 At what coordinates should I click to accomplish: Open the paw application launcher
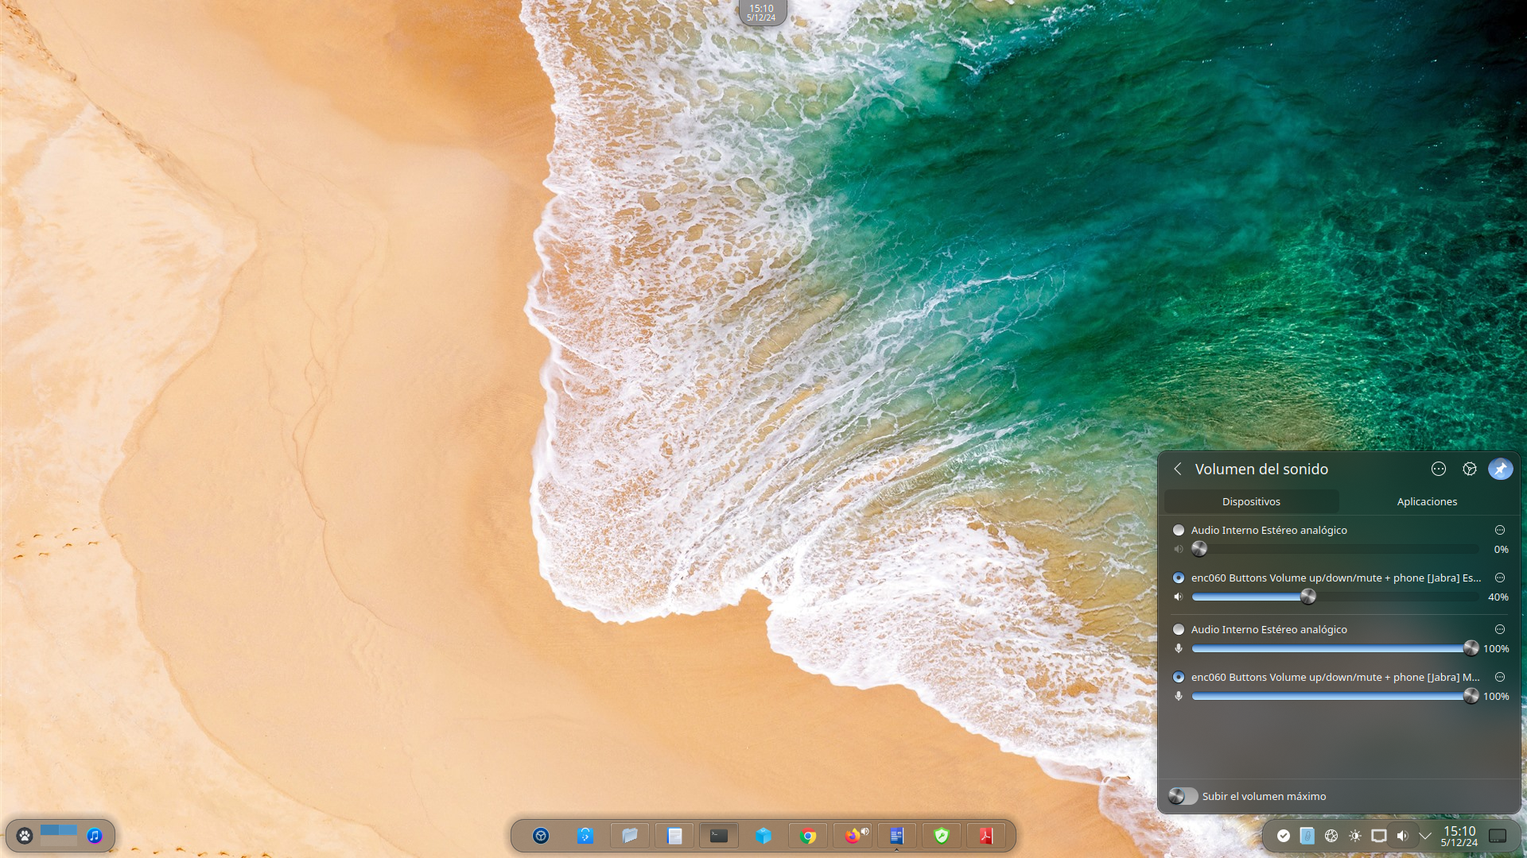coord(25,836)
